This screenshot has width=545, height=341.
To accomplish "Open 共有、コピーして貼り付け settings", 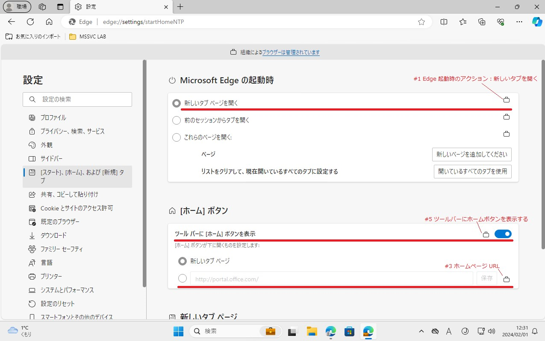I will tap(77, 195).
